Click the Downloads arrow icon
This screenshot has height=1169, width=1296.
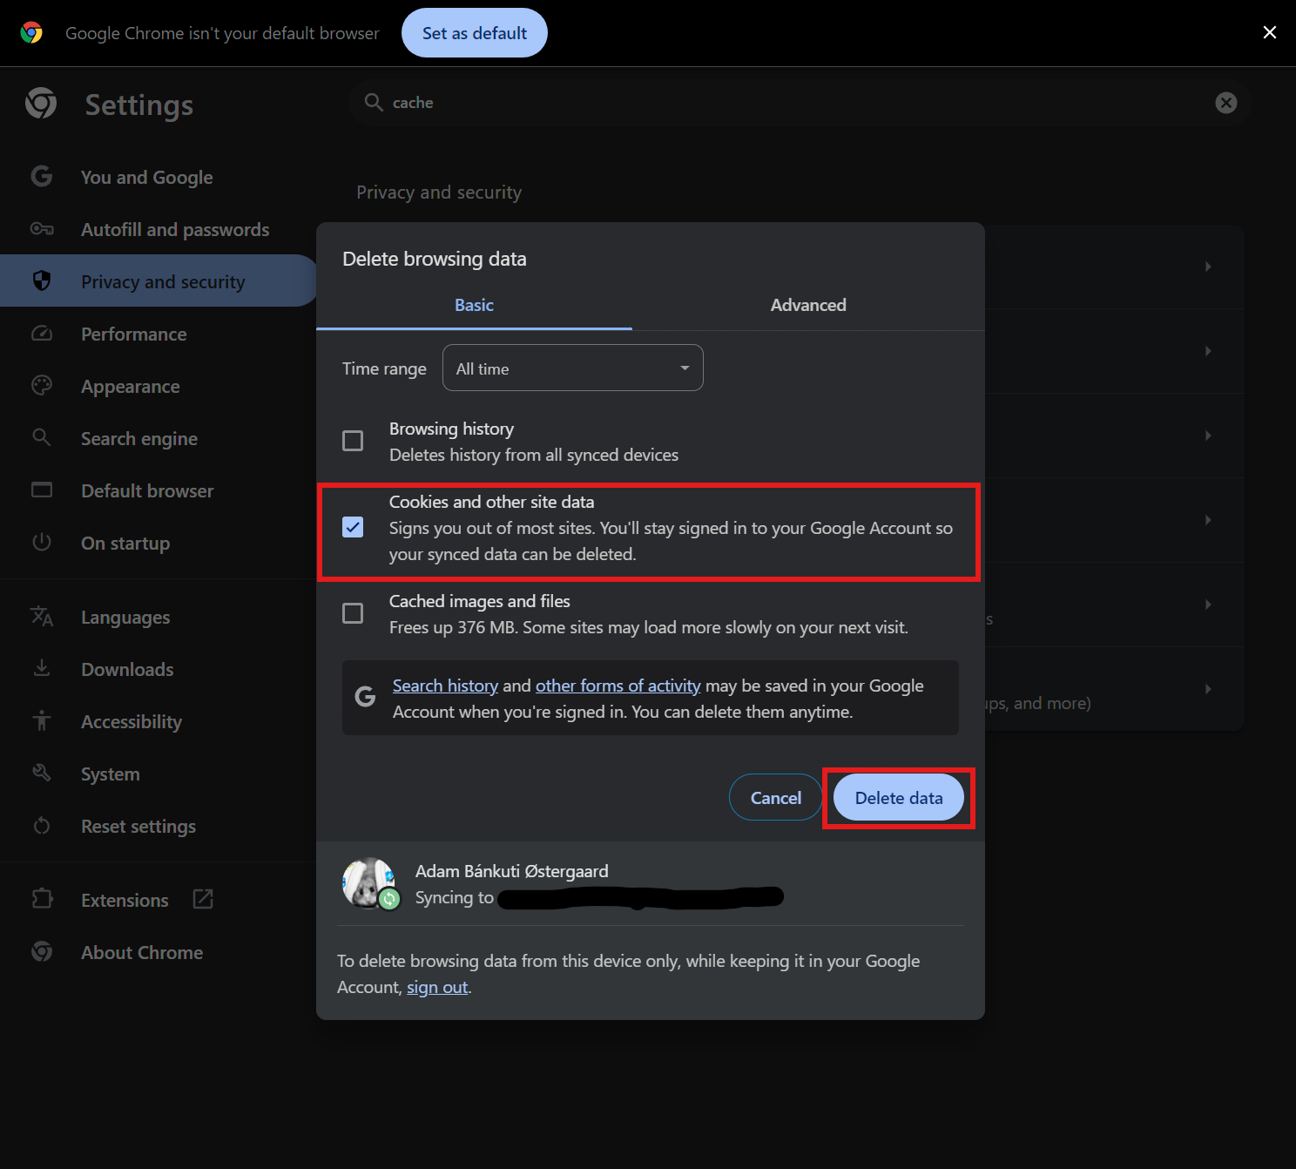pyautogui.click(x=42, y=668)
